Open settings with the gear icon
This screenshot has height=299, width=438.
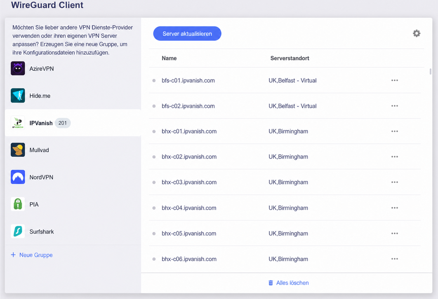coord(417,33)
